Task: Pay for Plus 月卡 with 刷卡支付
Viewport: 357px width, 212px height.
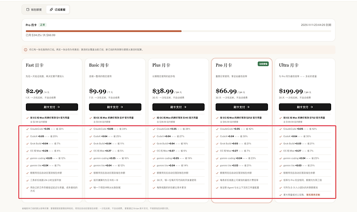Action: click(x=178, y=107)
